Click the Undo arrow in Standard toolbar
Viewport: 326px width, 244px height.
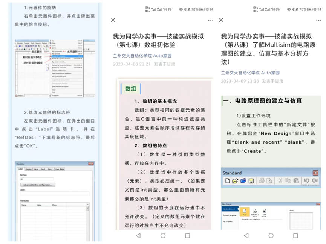(x=306, y=181)
